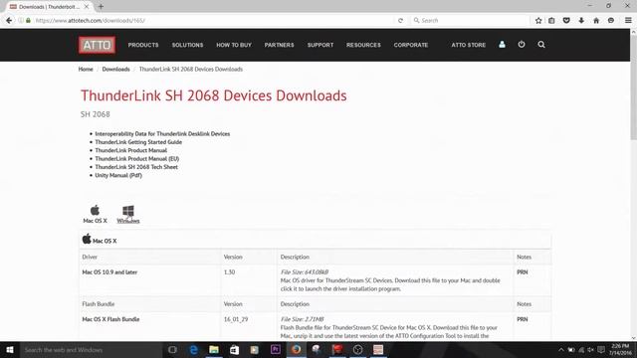Click the browser URL address bar
The height and width of the screenshot is (358, 637).
click(x=211, y=20)
